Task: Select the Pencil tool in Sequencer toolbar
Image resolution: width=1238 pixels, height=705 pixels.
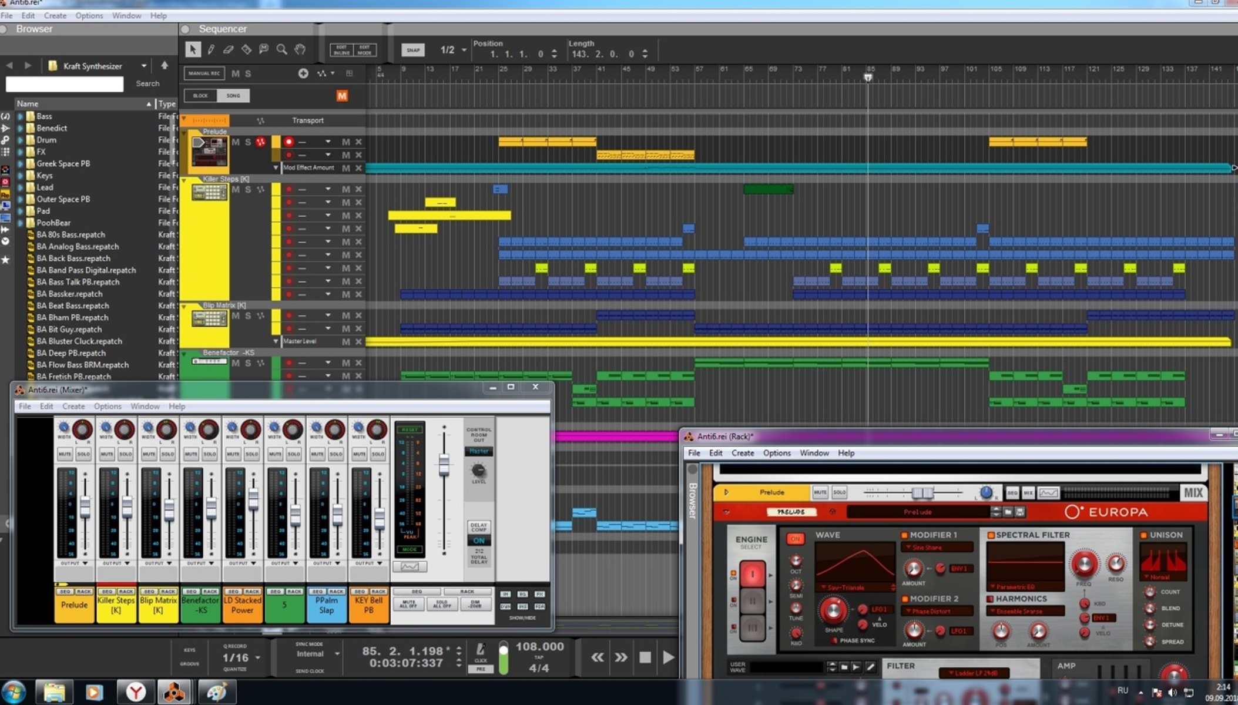Action: 211,49
